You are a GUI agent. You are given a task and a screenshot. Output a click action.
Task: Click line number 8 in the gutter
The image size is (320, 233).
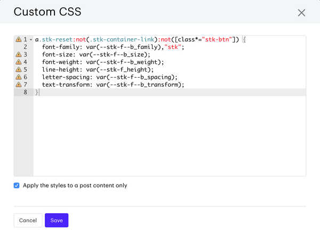(25, 92)
